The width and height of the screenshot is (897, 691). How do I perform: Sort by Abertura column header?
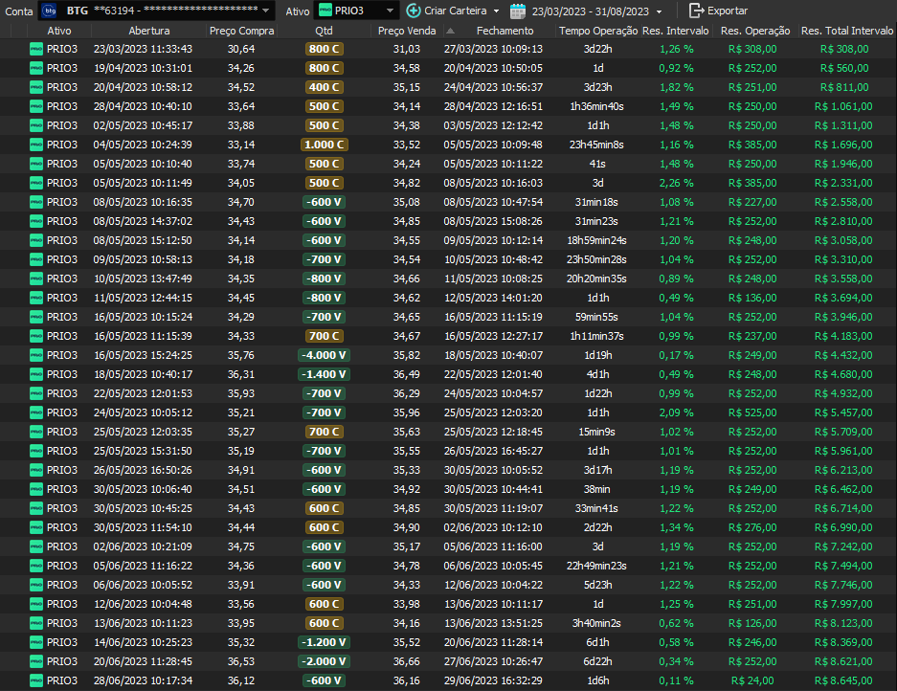coord(142,31)
